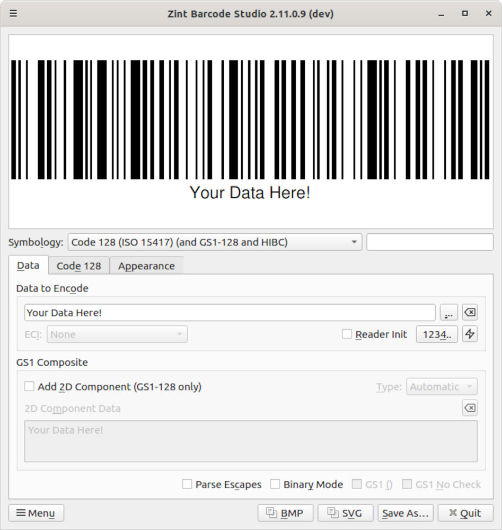Open the ECI dropdown
The height and width of the screenshot is (530, 502).
(x=117, y=334)
